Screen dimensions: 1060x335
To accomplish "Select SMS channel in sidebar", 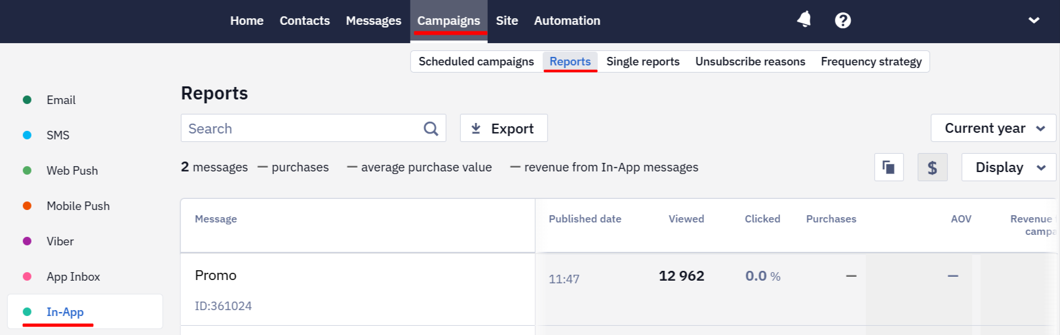I will coord(58,135).
